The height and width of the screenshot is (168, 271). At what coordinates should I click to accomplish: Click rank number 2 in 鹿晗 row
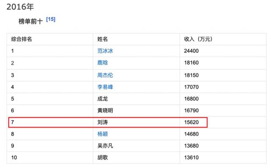coord(12,63)
